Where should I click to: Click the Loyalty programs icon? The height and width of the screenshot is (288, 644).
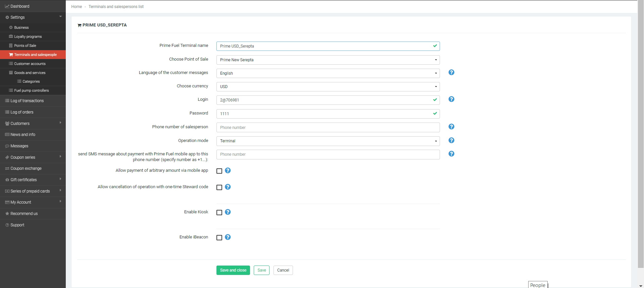[11, 37]
